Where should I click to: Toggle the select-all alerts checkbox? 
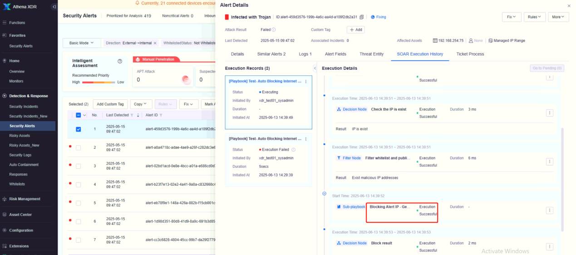click(x=78, y=115)
